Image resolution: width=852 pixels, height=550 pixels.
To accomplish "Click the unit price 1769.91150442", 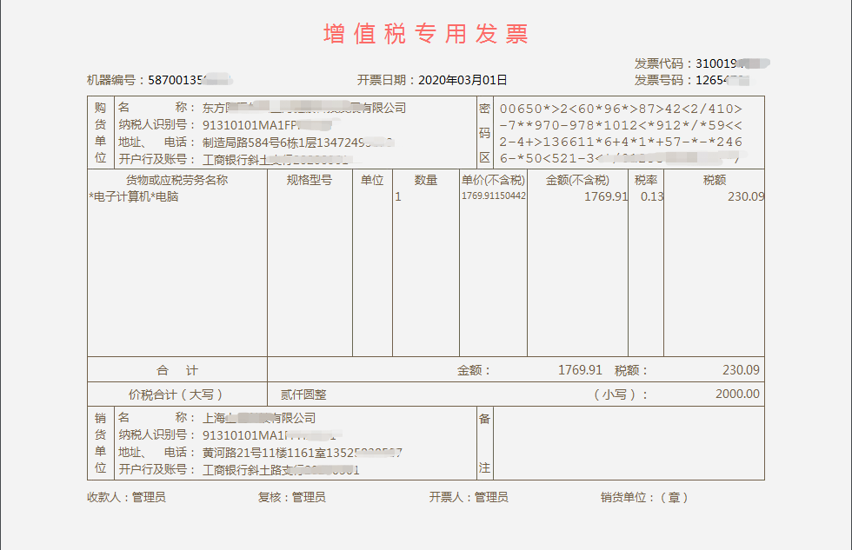I will (x=494, y=196).
